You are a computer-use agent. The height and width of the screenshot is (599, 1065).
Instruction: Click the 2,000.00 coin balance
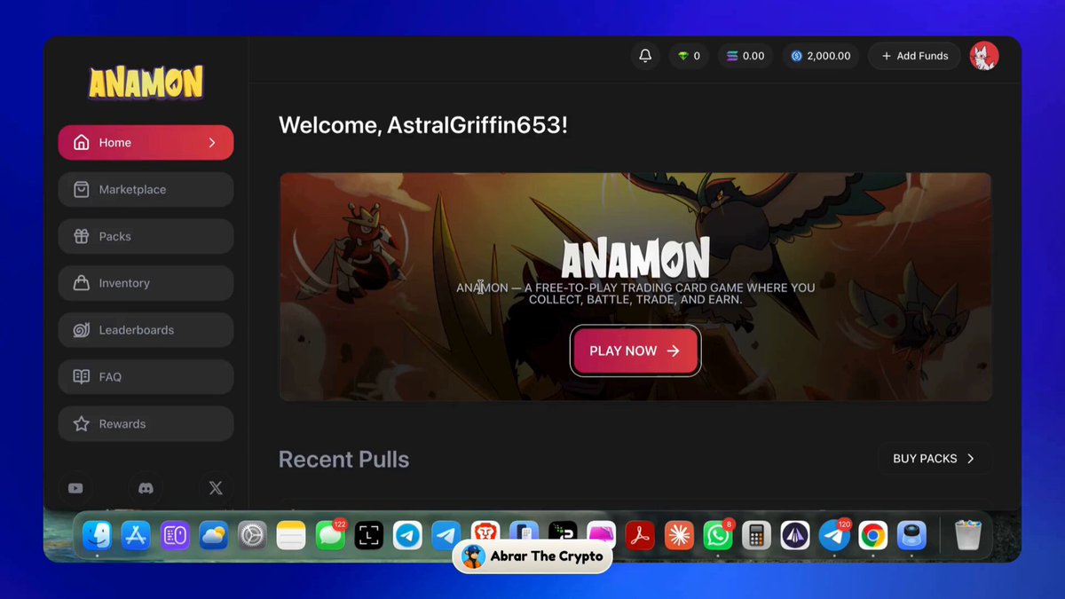pos(821,56)
